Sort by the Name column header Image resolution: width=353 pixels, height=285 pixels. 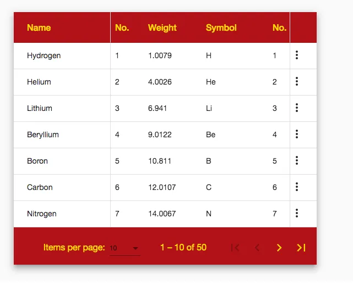[39, 27]
